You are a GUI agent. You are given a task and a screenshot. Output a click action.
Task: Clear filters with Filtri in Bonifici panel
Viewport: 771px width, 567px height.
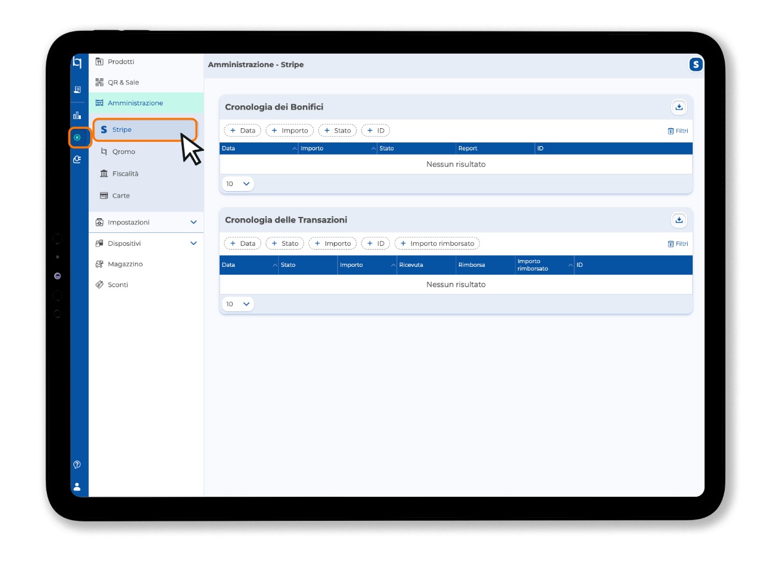point(678,131)
